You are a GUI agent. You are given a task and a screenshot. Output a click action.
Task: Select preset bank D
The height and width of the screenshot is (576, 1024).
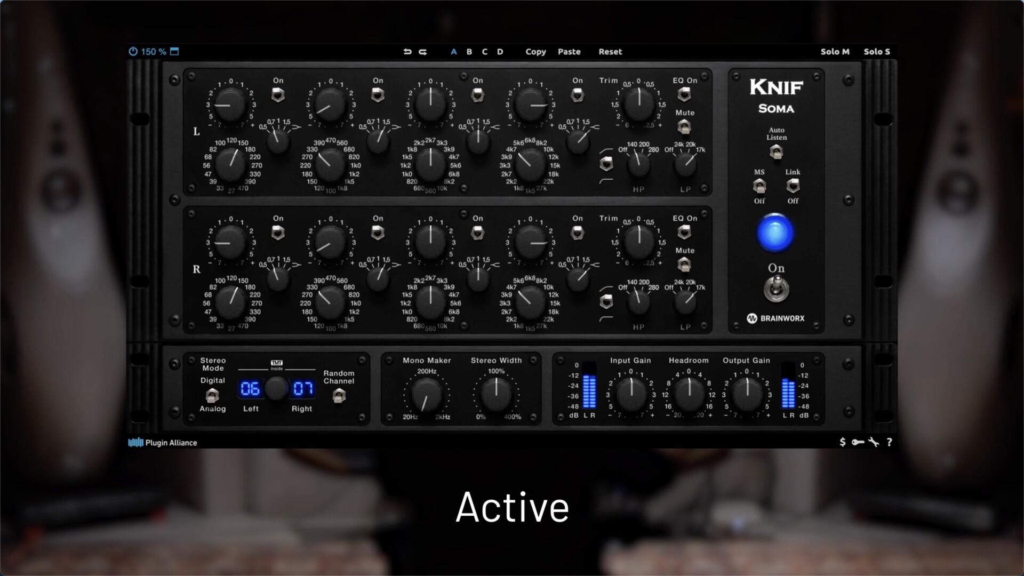500,52
